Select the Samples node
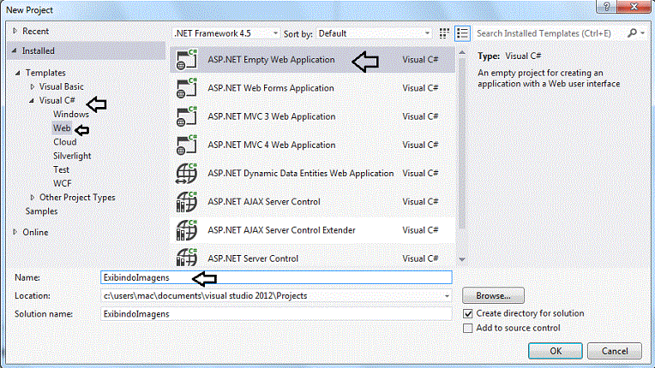The height and width of the screenshot is (368, 655). click(41, 211)
